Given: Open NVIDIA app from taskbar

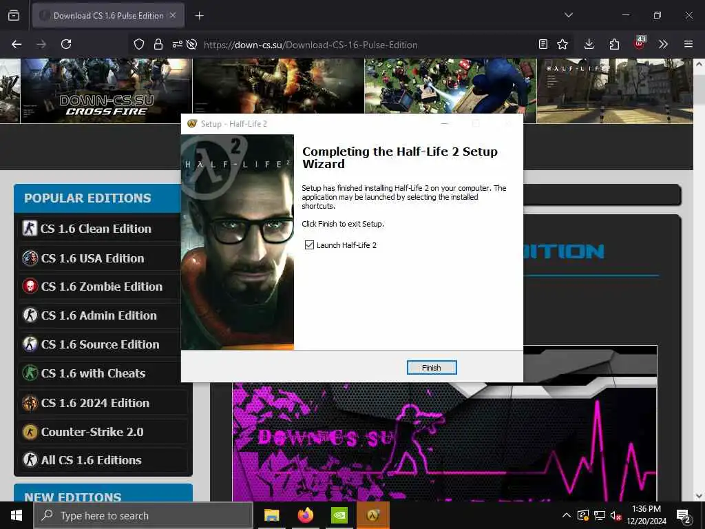Looking at the screenshot, I should (339, 515).
